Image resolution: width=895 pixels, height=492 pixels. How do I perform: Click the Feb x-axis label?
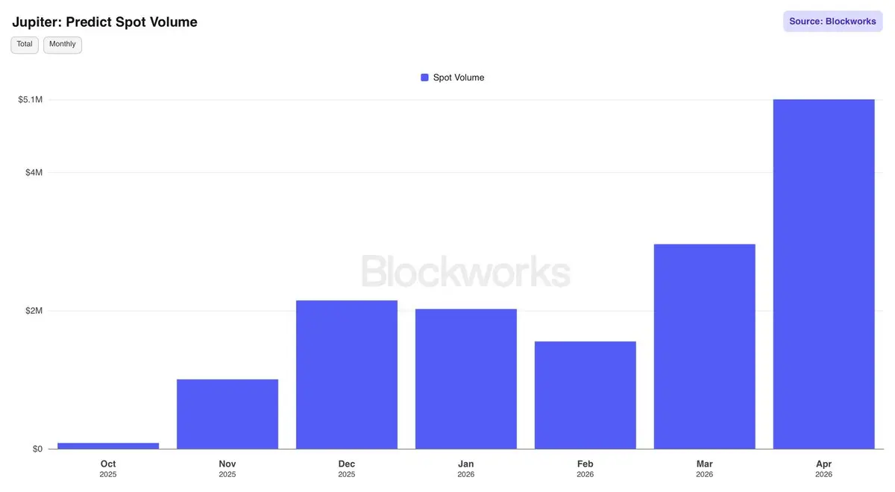585,464
